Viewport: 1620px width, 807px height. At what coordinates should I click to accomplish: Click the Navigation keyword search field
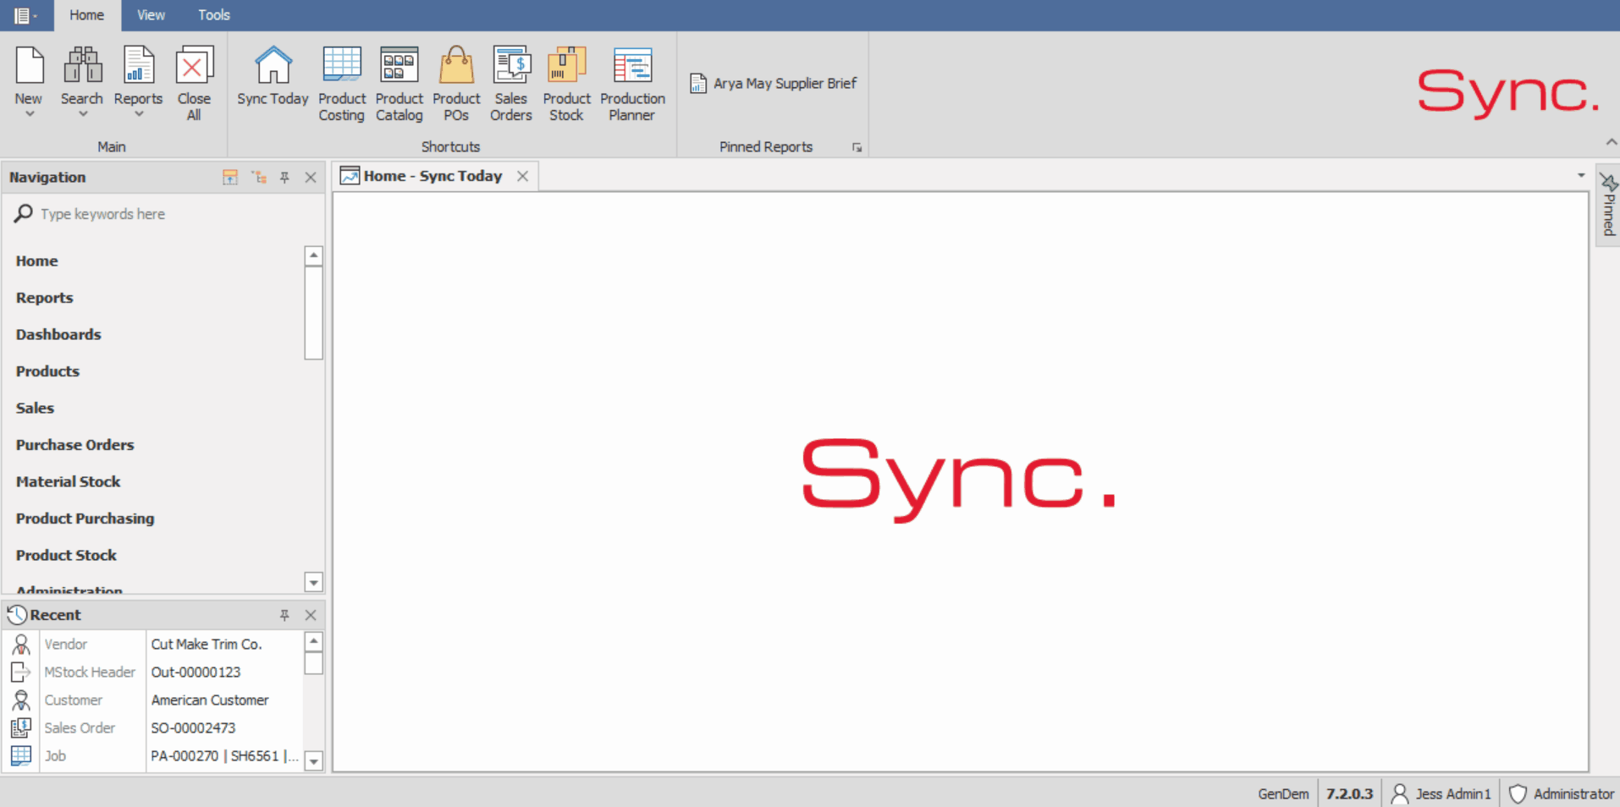pos(169,214)
